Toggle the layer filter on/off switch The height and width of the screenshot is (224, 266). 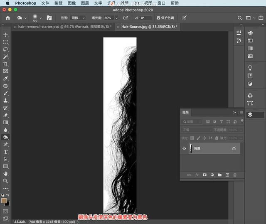coord(242,121)
